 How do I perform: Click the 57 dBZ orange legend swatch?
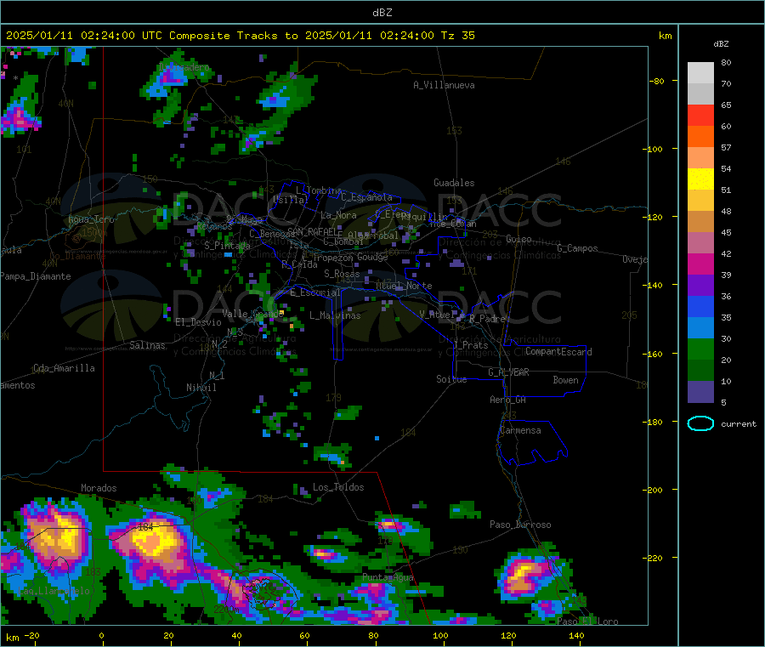tap(700, 137)
